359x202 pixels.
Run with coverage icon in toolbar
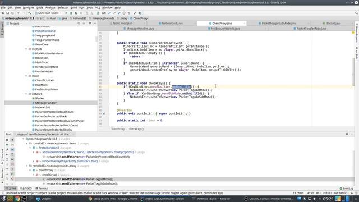76,13
